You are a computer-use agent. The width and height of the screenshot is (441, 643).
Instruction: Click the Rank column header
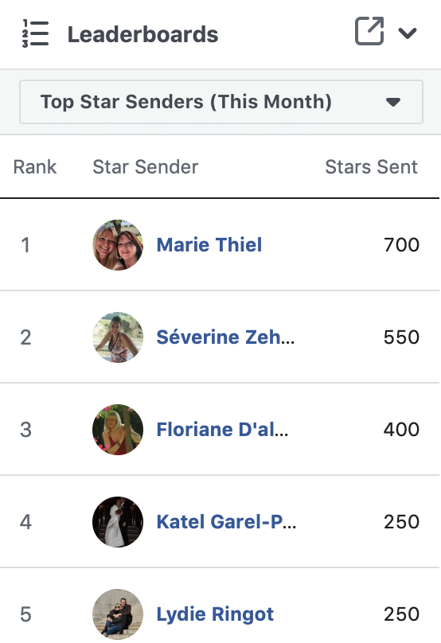point(35,167)
